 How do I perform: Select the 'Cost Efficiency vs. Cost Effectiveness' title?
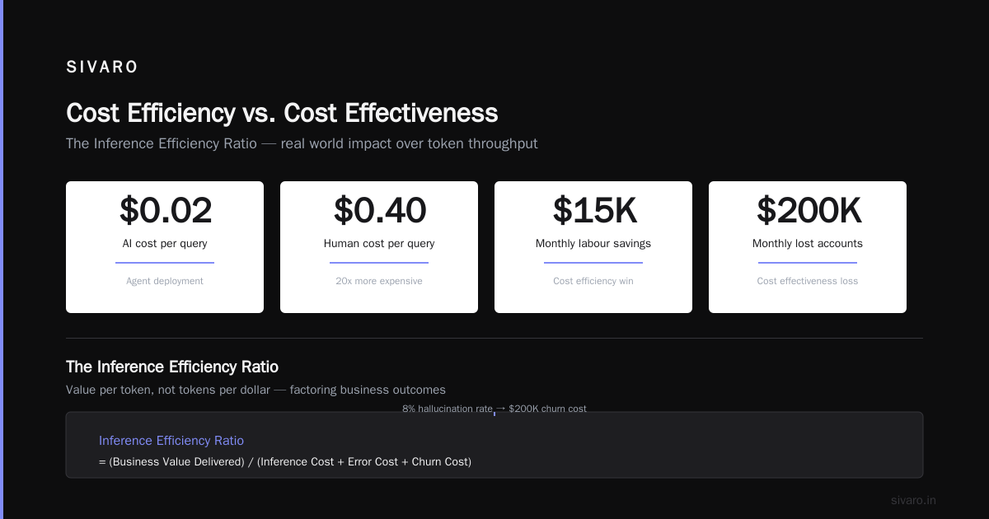(x=282, y=113)
